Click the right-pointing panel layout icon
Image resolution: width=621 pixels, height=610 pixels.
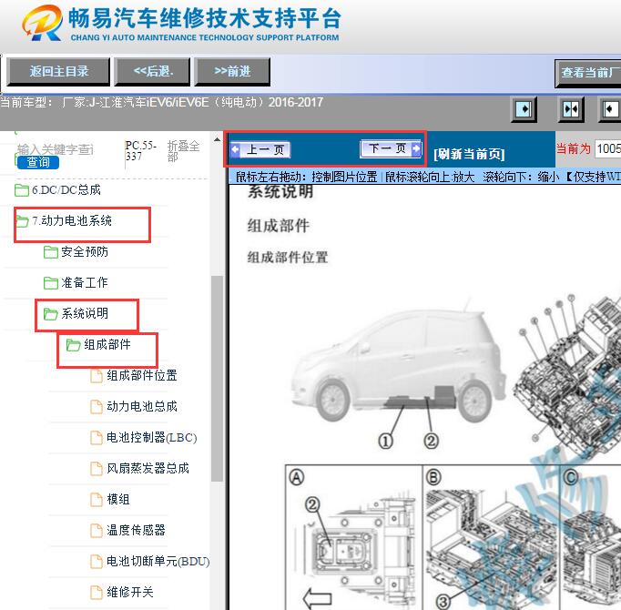coord(524,109)
